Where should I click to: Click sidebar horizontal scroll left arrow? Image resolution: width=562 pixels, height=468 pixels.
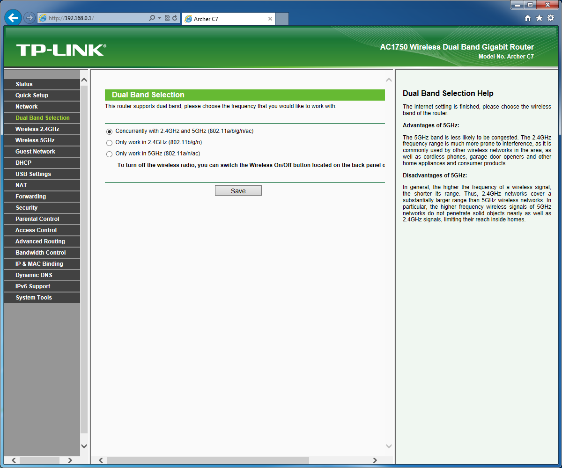tap(14, 460)
